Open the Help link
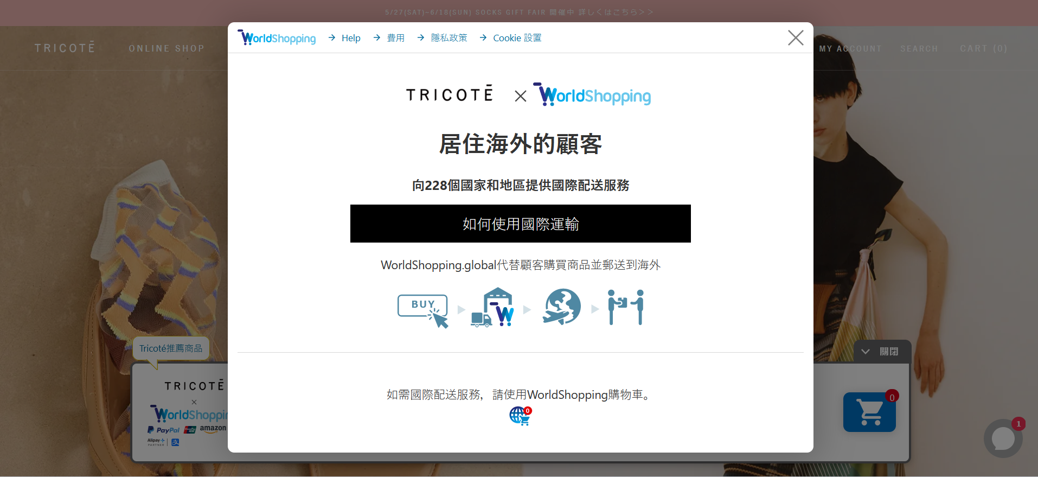Screen dimensions: 1038x477 [350, 38]
